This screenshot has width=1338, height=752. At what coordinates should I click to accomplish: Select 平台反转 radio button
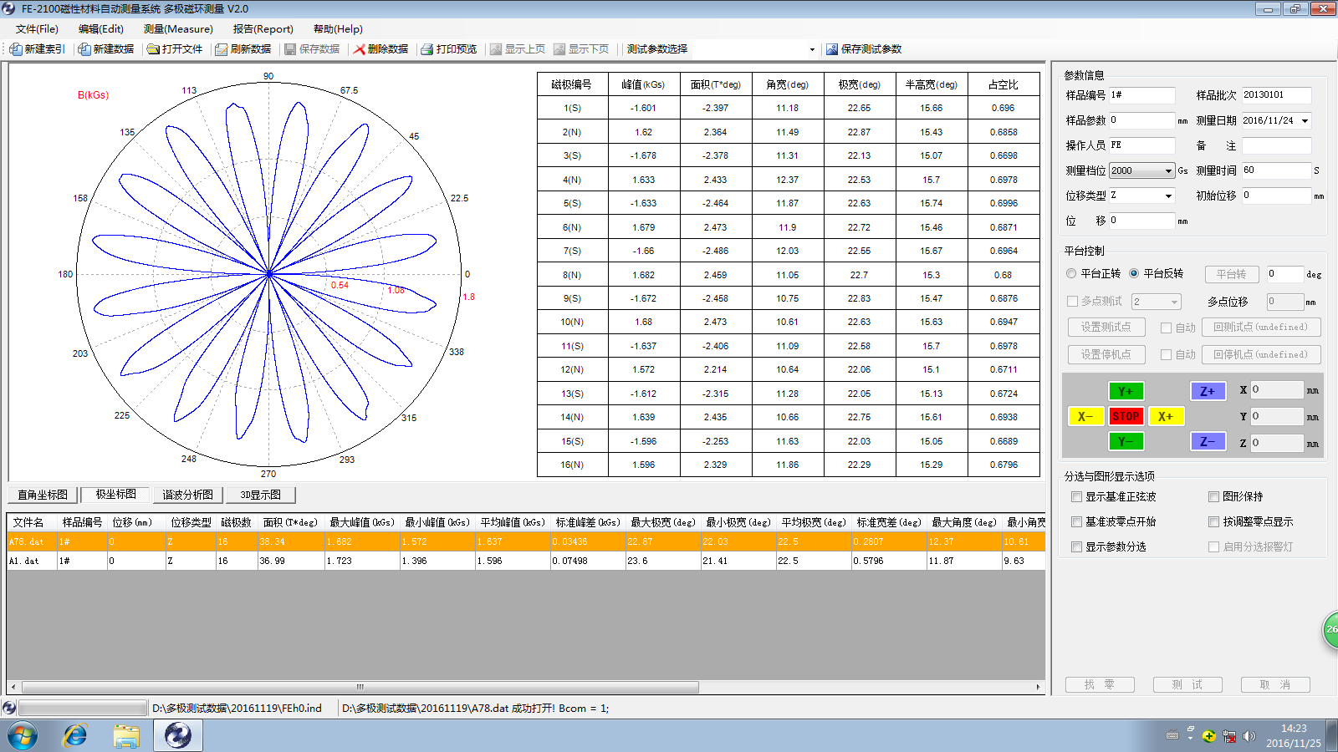[1134, 273]
